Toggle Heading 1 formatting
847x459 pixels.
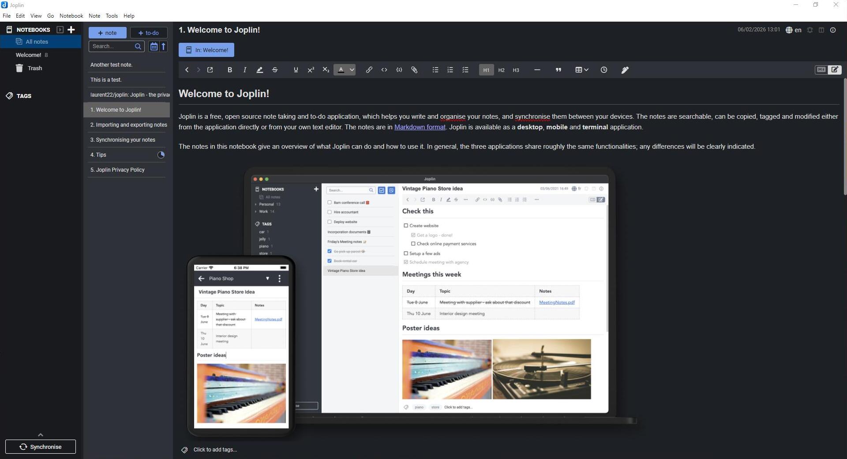pos(486,70)
